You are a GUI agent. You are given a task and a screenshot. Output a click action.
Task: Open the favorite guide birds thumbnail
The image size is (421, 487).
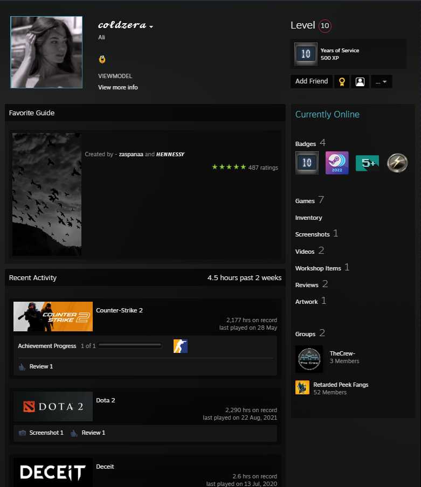tap(46, 194)
